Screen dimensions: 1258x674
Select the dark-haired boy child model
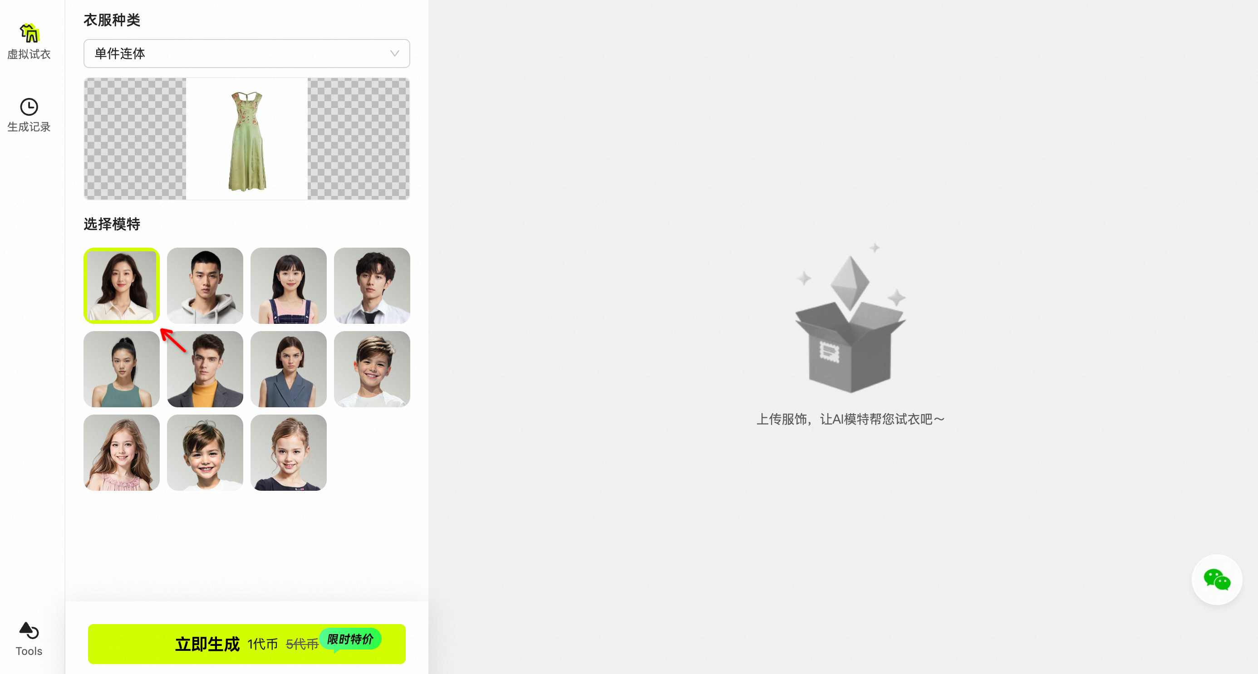(x=205, y=452)
